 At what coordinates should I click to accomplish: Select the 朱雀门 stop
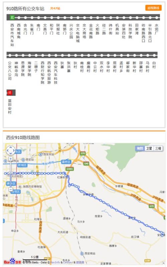point(32,29)
